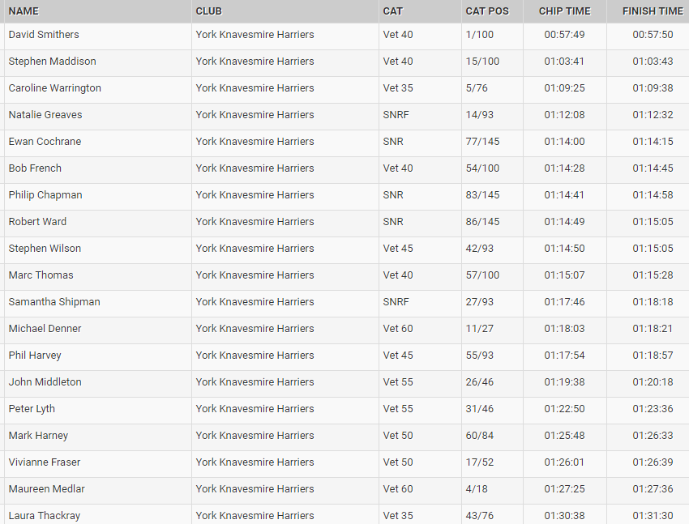689x524 pixels.
Task: Select Ewan Cochrane's club cell
Action: click(255, 142)
